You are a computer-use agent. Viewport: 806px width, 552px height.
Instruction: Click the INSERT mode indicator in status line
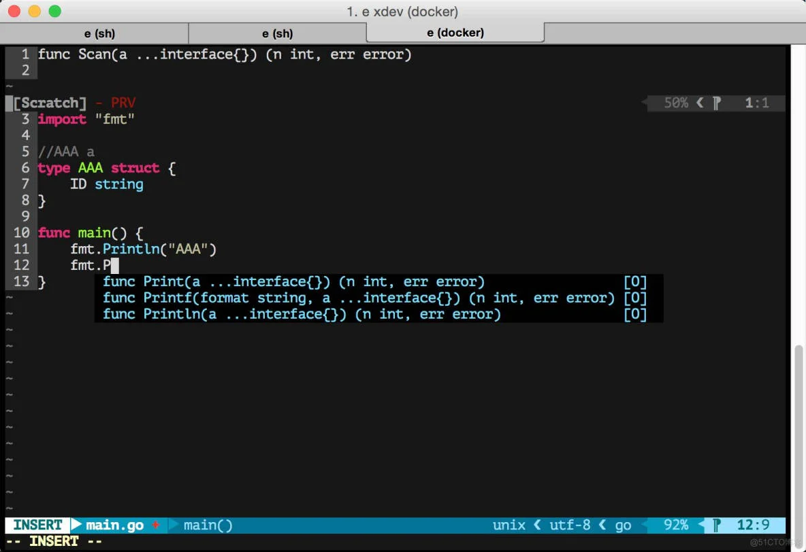37,525
